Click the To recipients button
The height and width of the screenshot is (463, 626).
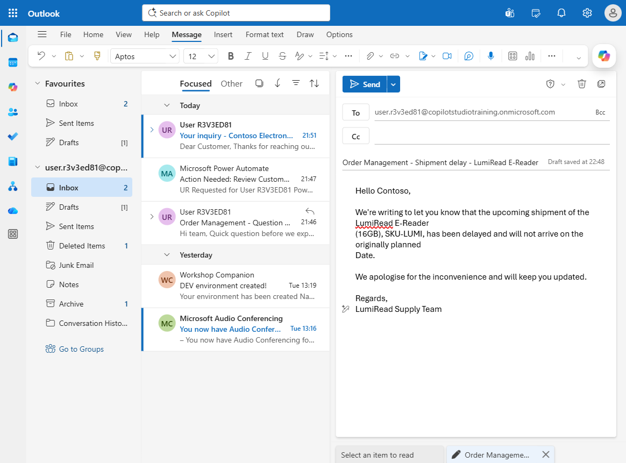[x=355, y=113]
